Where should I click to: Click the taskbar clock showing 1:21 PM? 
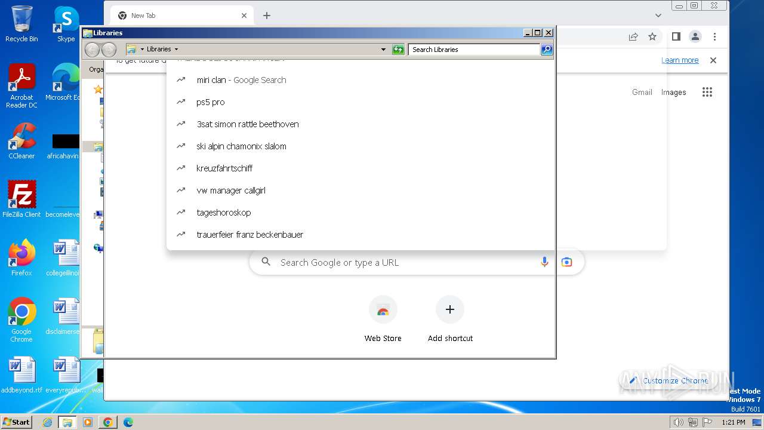[x=734, y=422]
